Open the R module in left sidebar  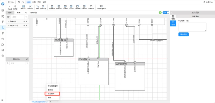click(3, 16)
